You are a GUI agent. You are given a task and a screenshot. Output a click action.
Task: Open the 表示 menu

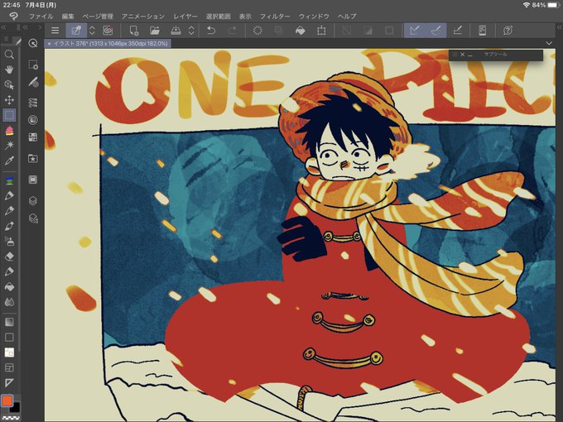(x=245, y=17)
